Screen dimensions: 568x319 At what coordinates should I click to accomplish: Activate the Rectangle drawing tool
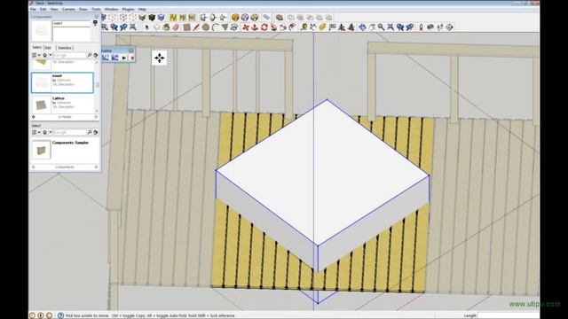(x=186, y=27)
